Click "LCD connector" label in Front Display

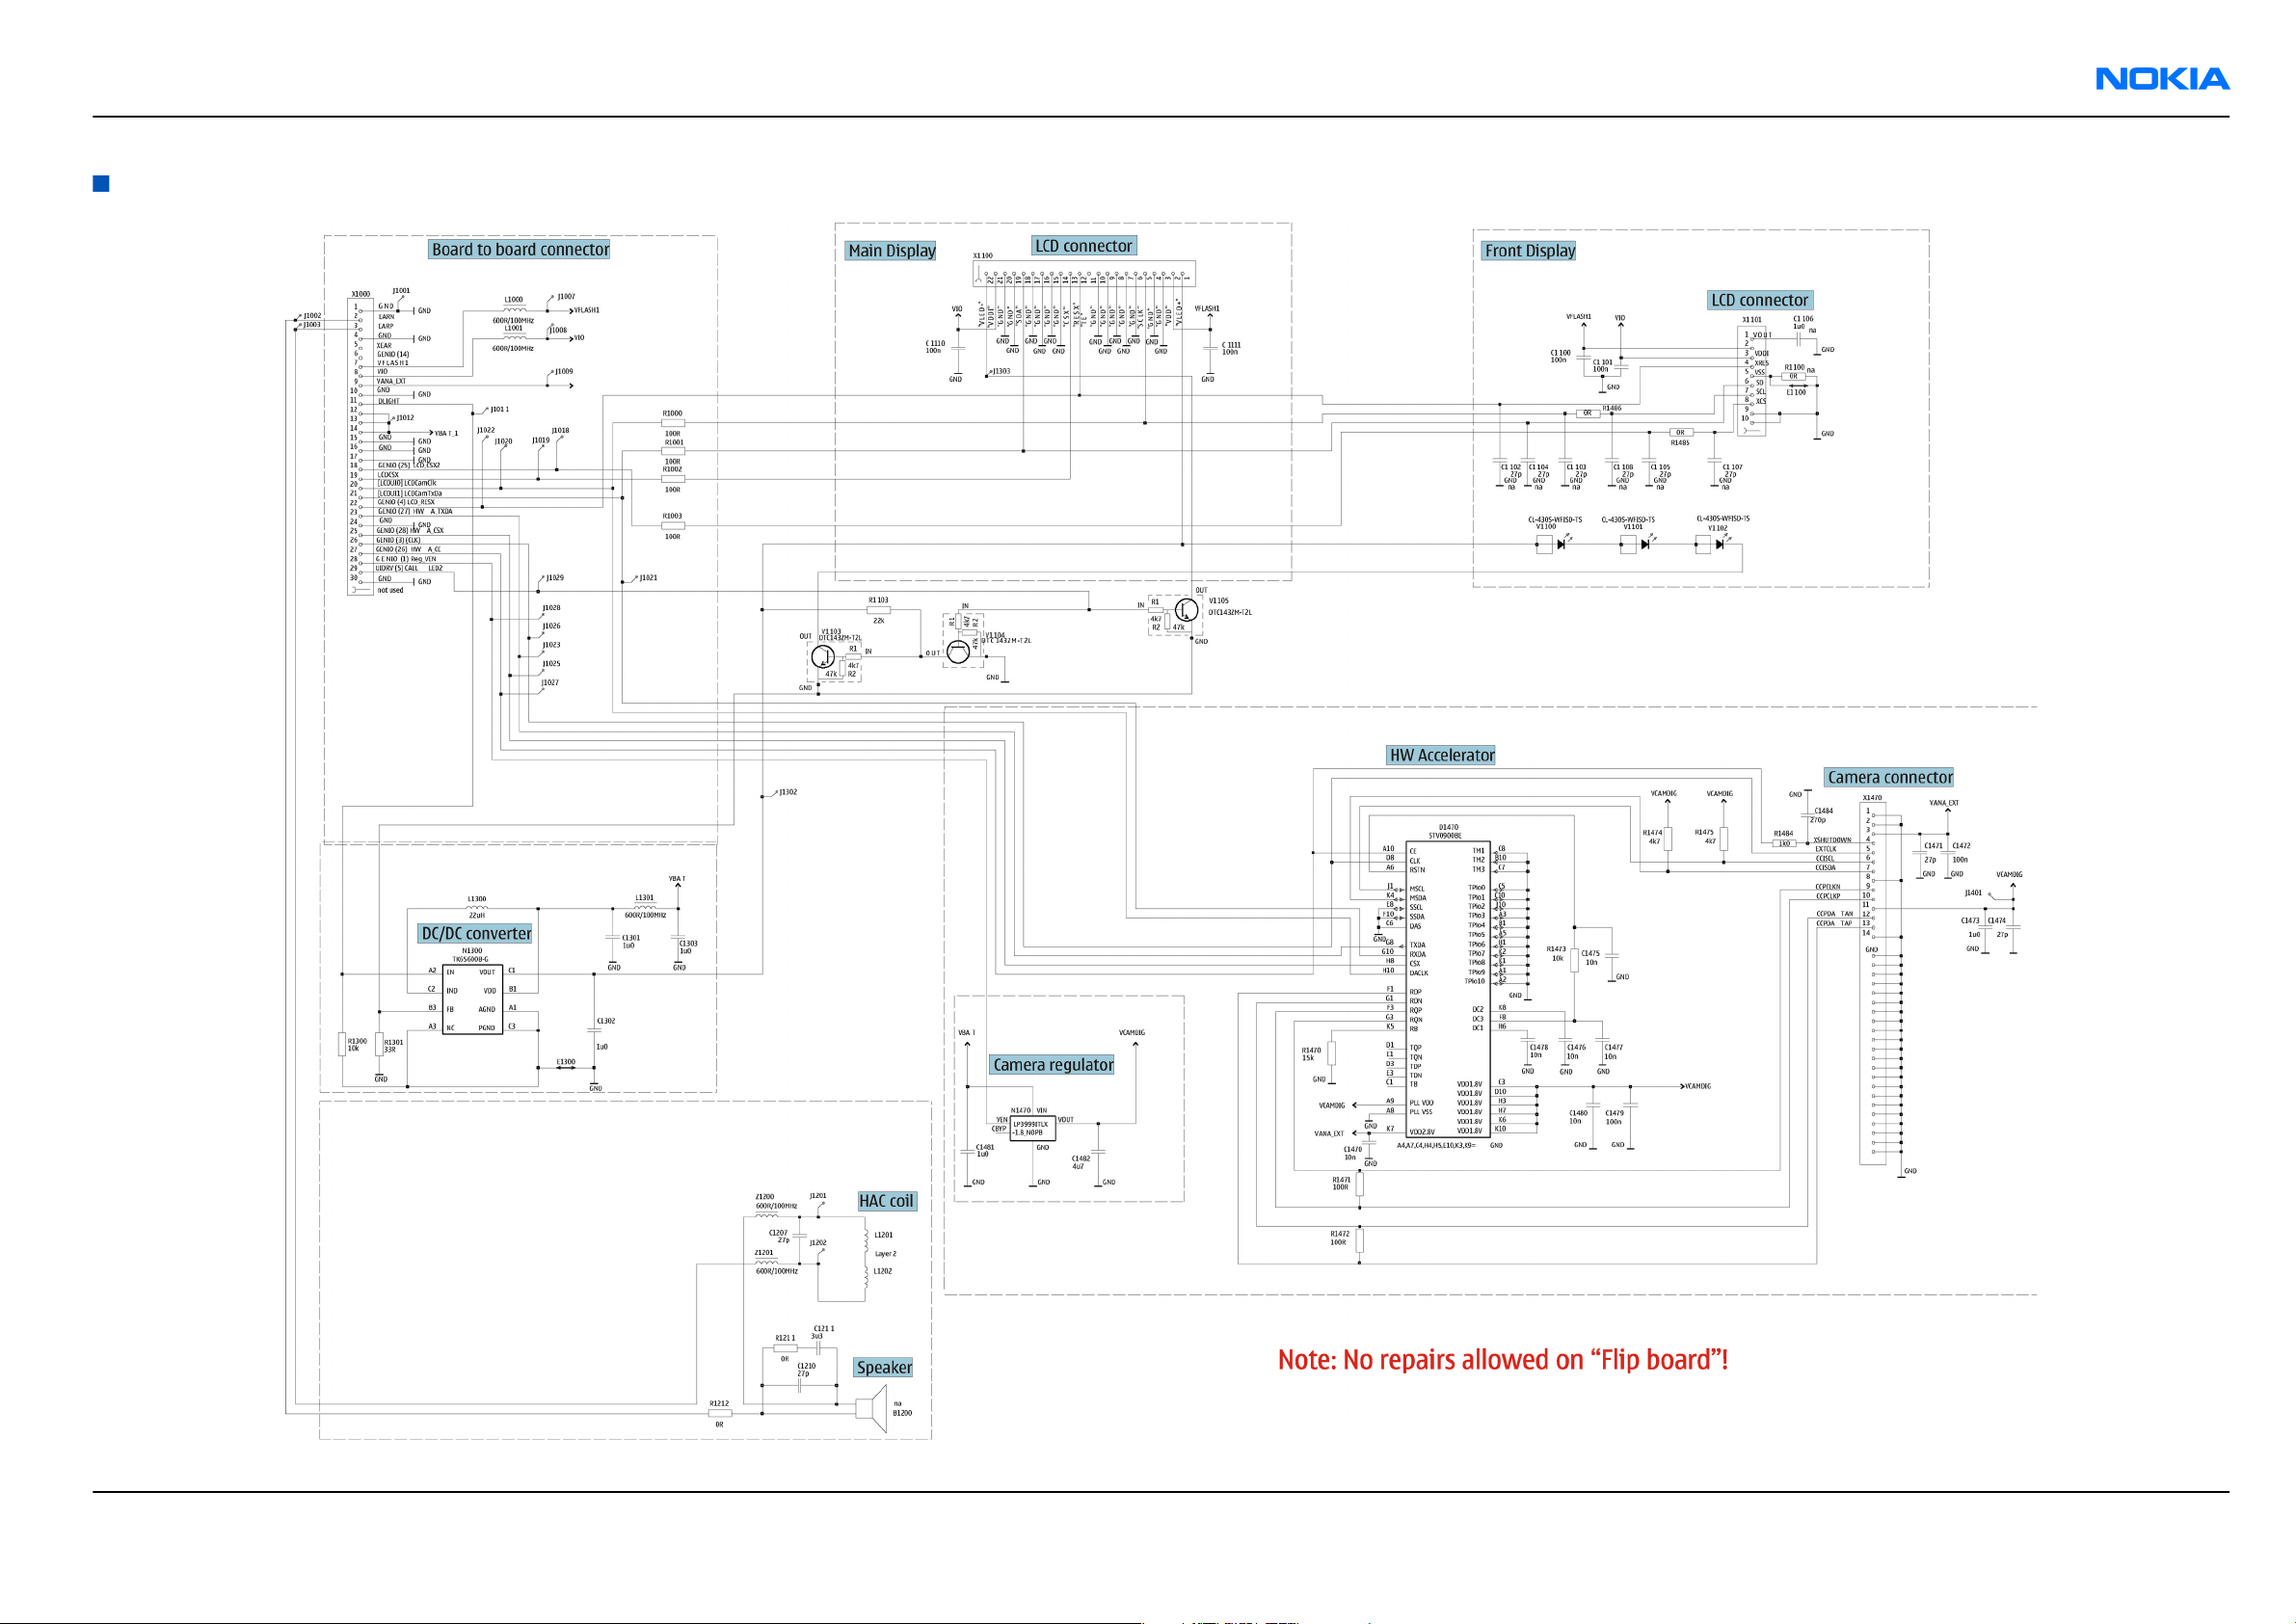coord(1760,300)
